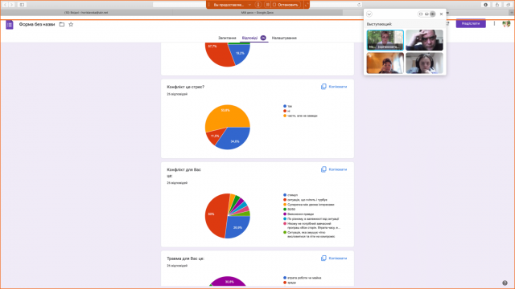Toggle the Safari sidebar icon

22,5
